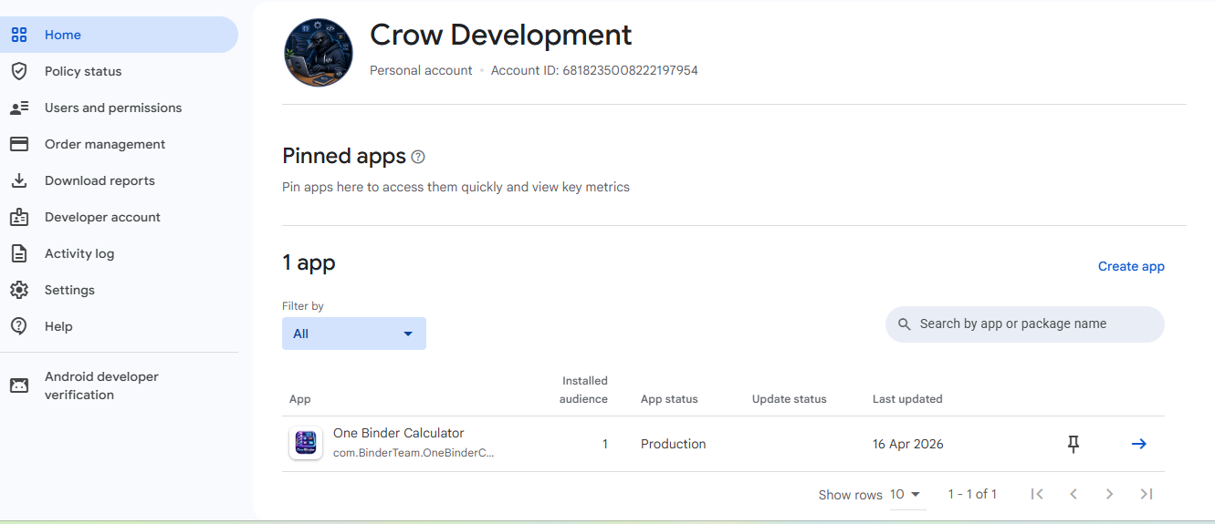
Task: Focus the Search by app or package field
Action: [x=1025, y=324]
